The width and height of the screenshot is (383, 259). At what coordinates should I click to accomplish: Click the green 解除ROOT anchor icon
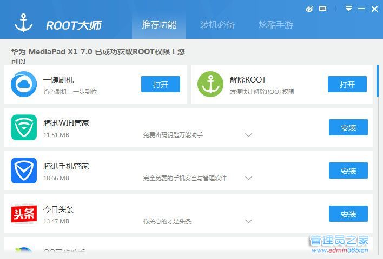click(210, 84)
